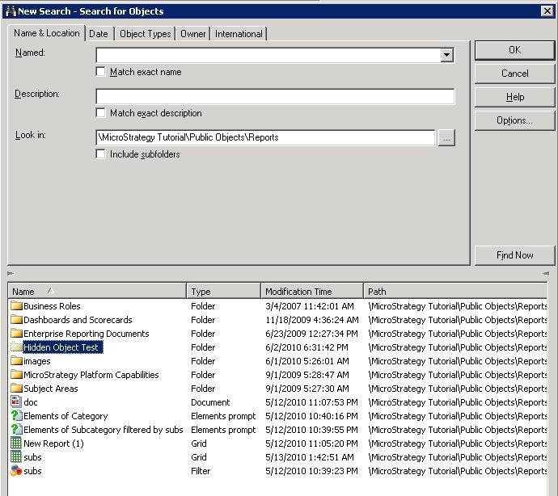558x496 pixels.
Task: Click the Subject Areas folder icon
Action: pos(16,389)
